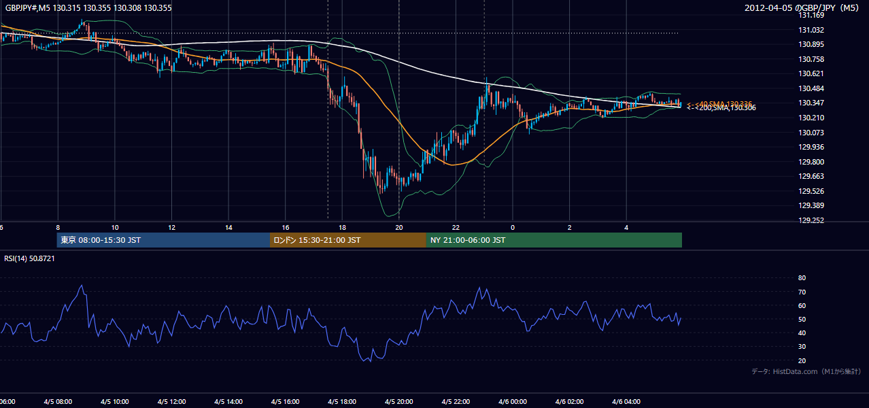Click the RSI(14) 50.8721 indicator label
The image size is (869, 408).
(30, 258)
